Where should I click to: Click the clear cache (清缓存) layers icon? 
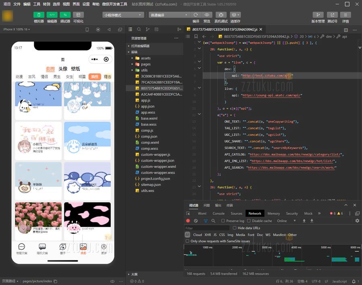pyautogui.click(x=235, y=15)
